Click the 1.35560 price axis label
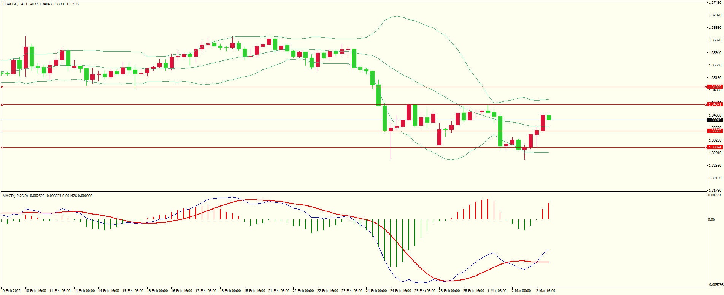Image resolution: width=724 pixels, height=295 pixels. point(715,65)
